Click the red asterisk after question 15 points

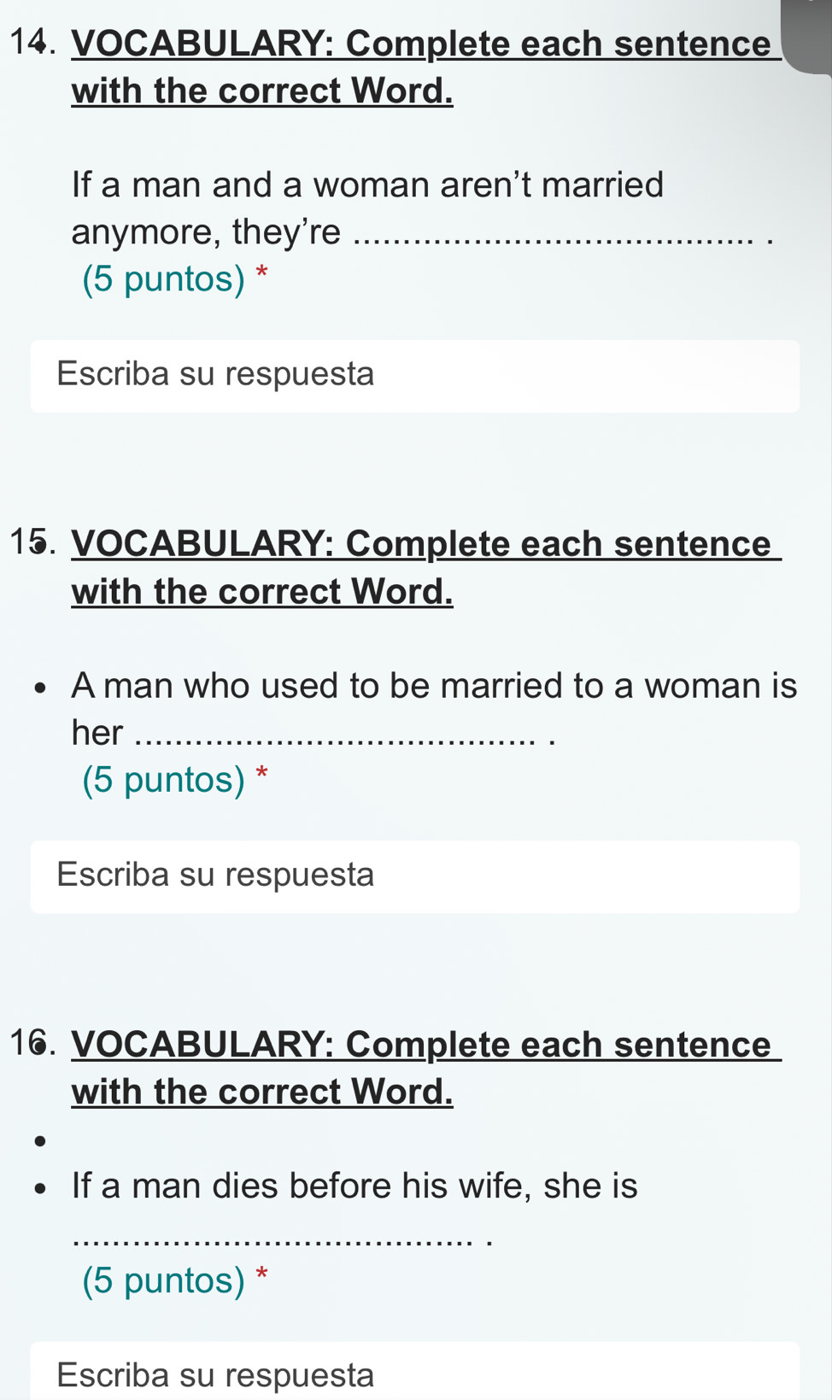[261, 775]
